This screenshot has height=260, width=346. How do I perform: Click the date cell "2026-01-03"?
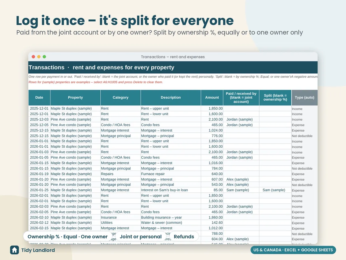point(40,152)
